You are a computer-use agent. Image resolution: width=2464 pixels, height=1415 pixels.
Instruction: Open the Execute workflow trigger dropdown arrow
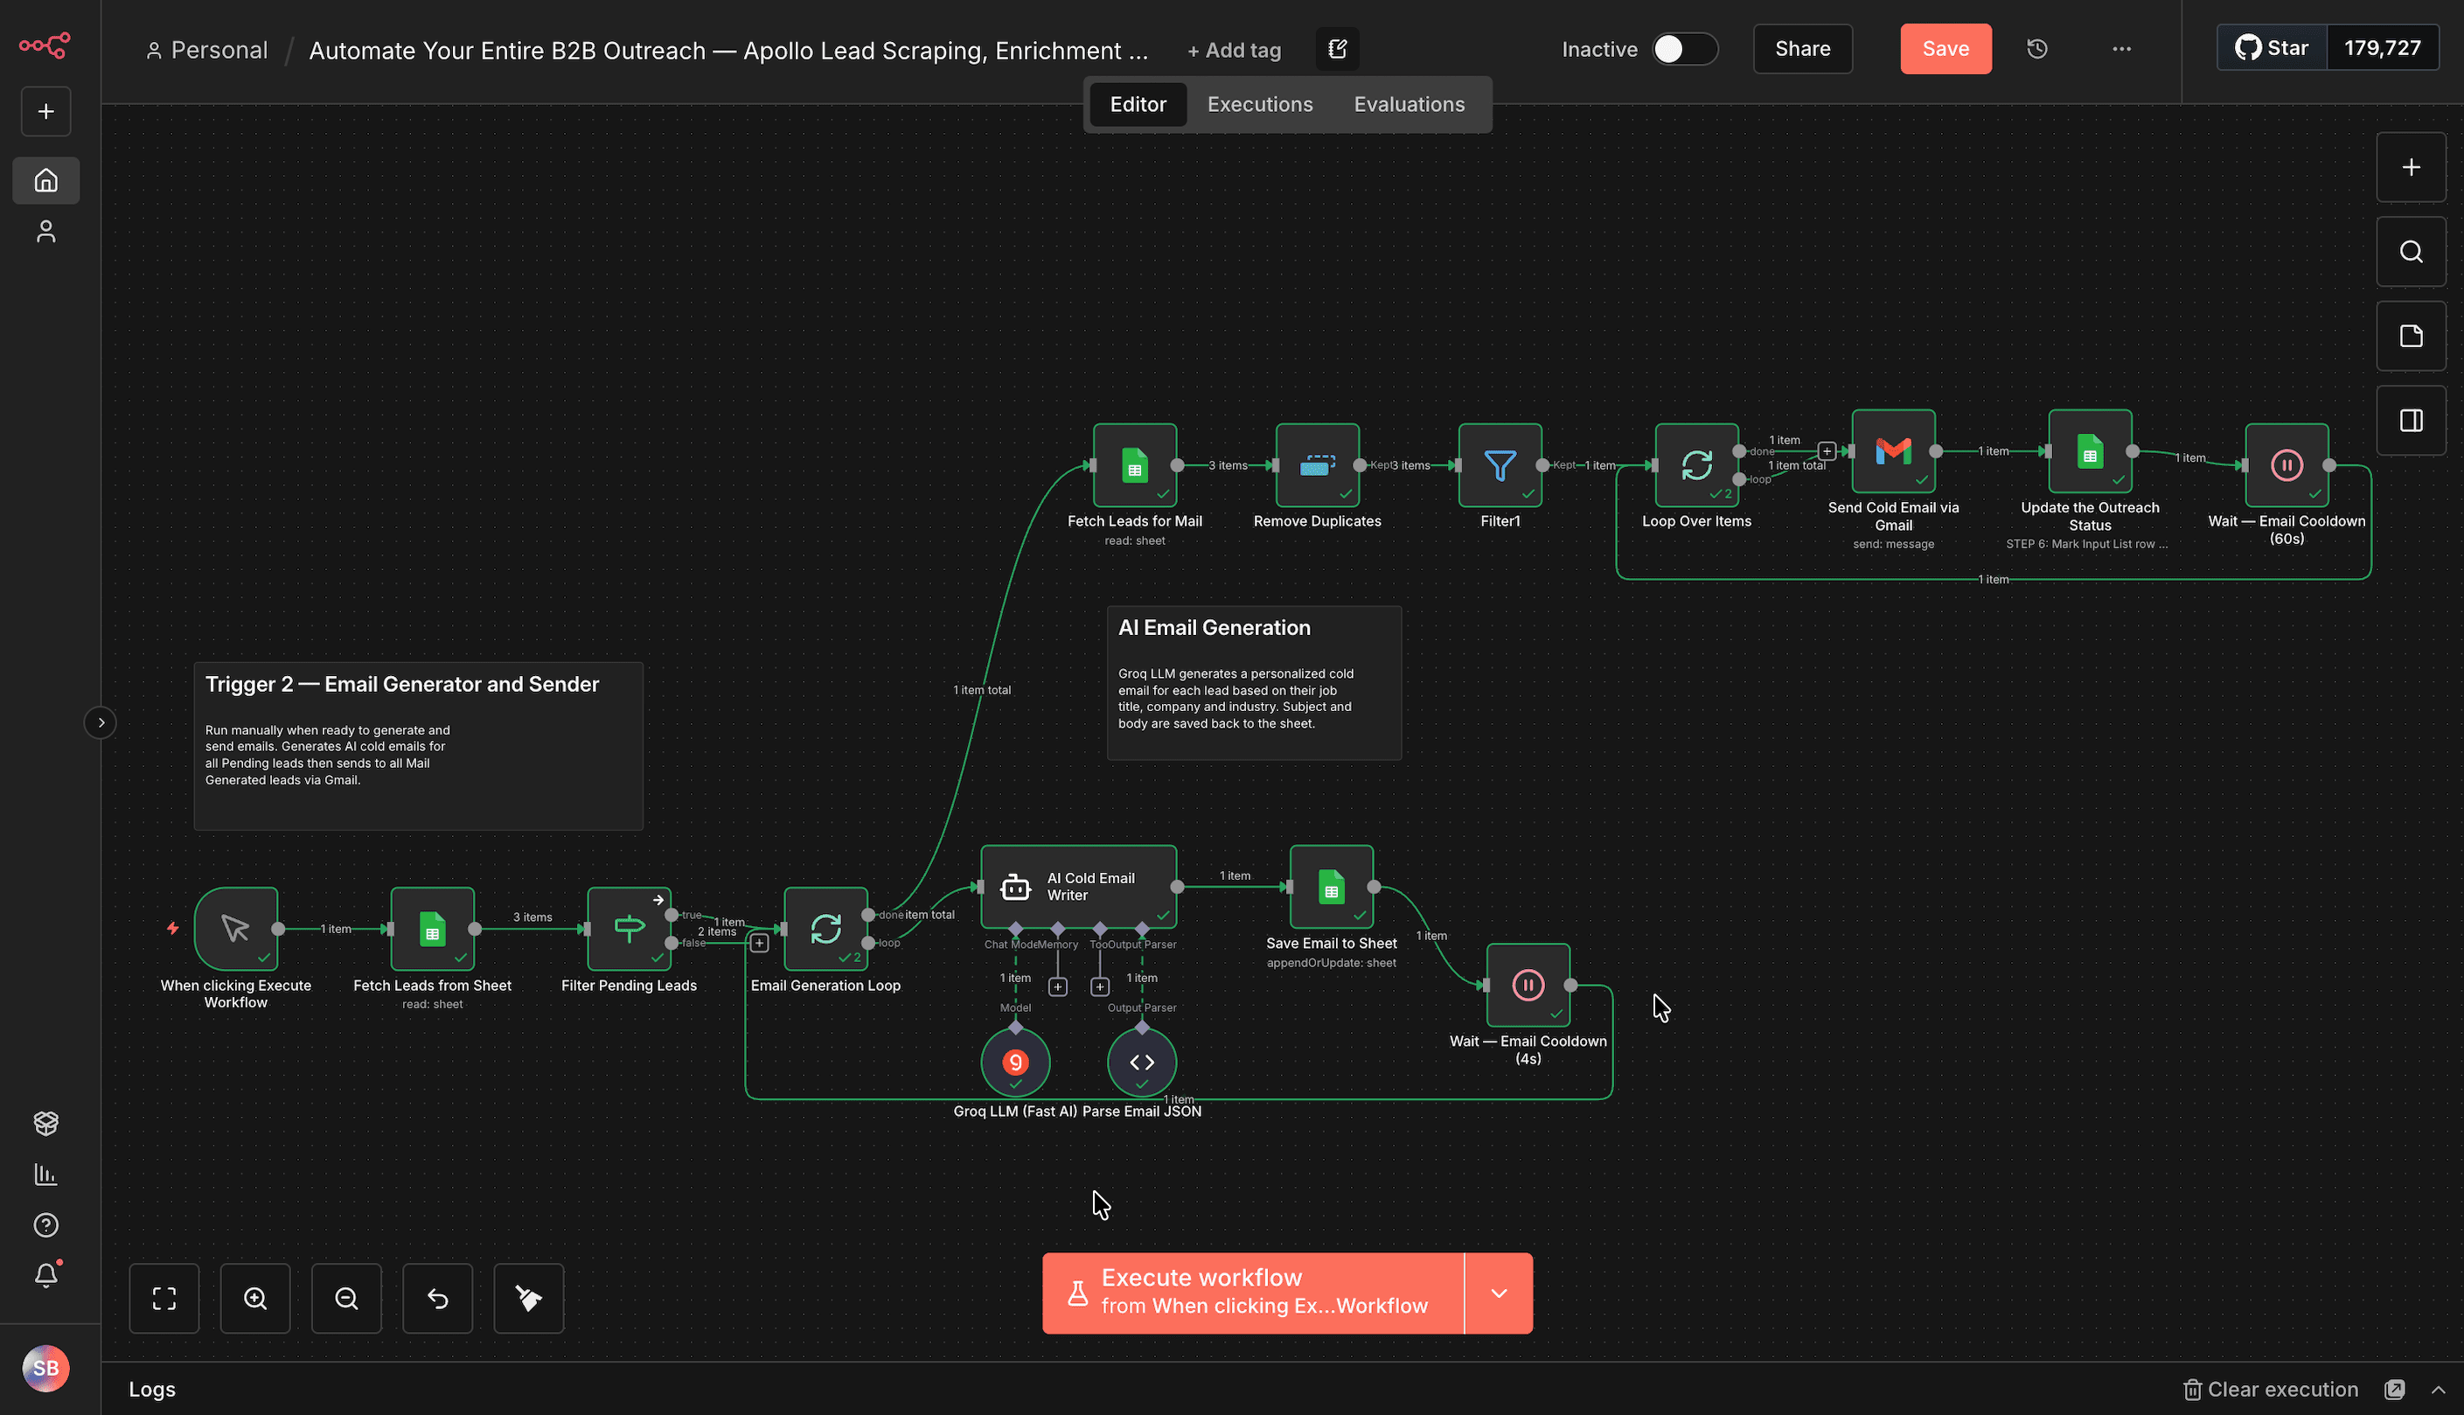tap(1498, 1293)
